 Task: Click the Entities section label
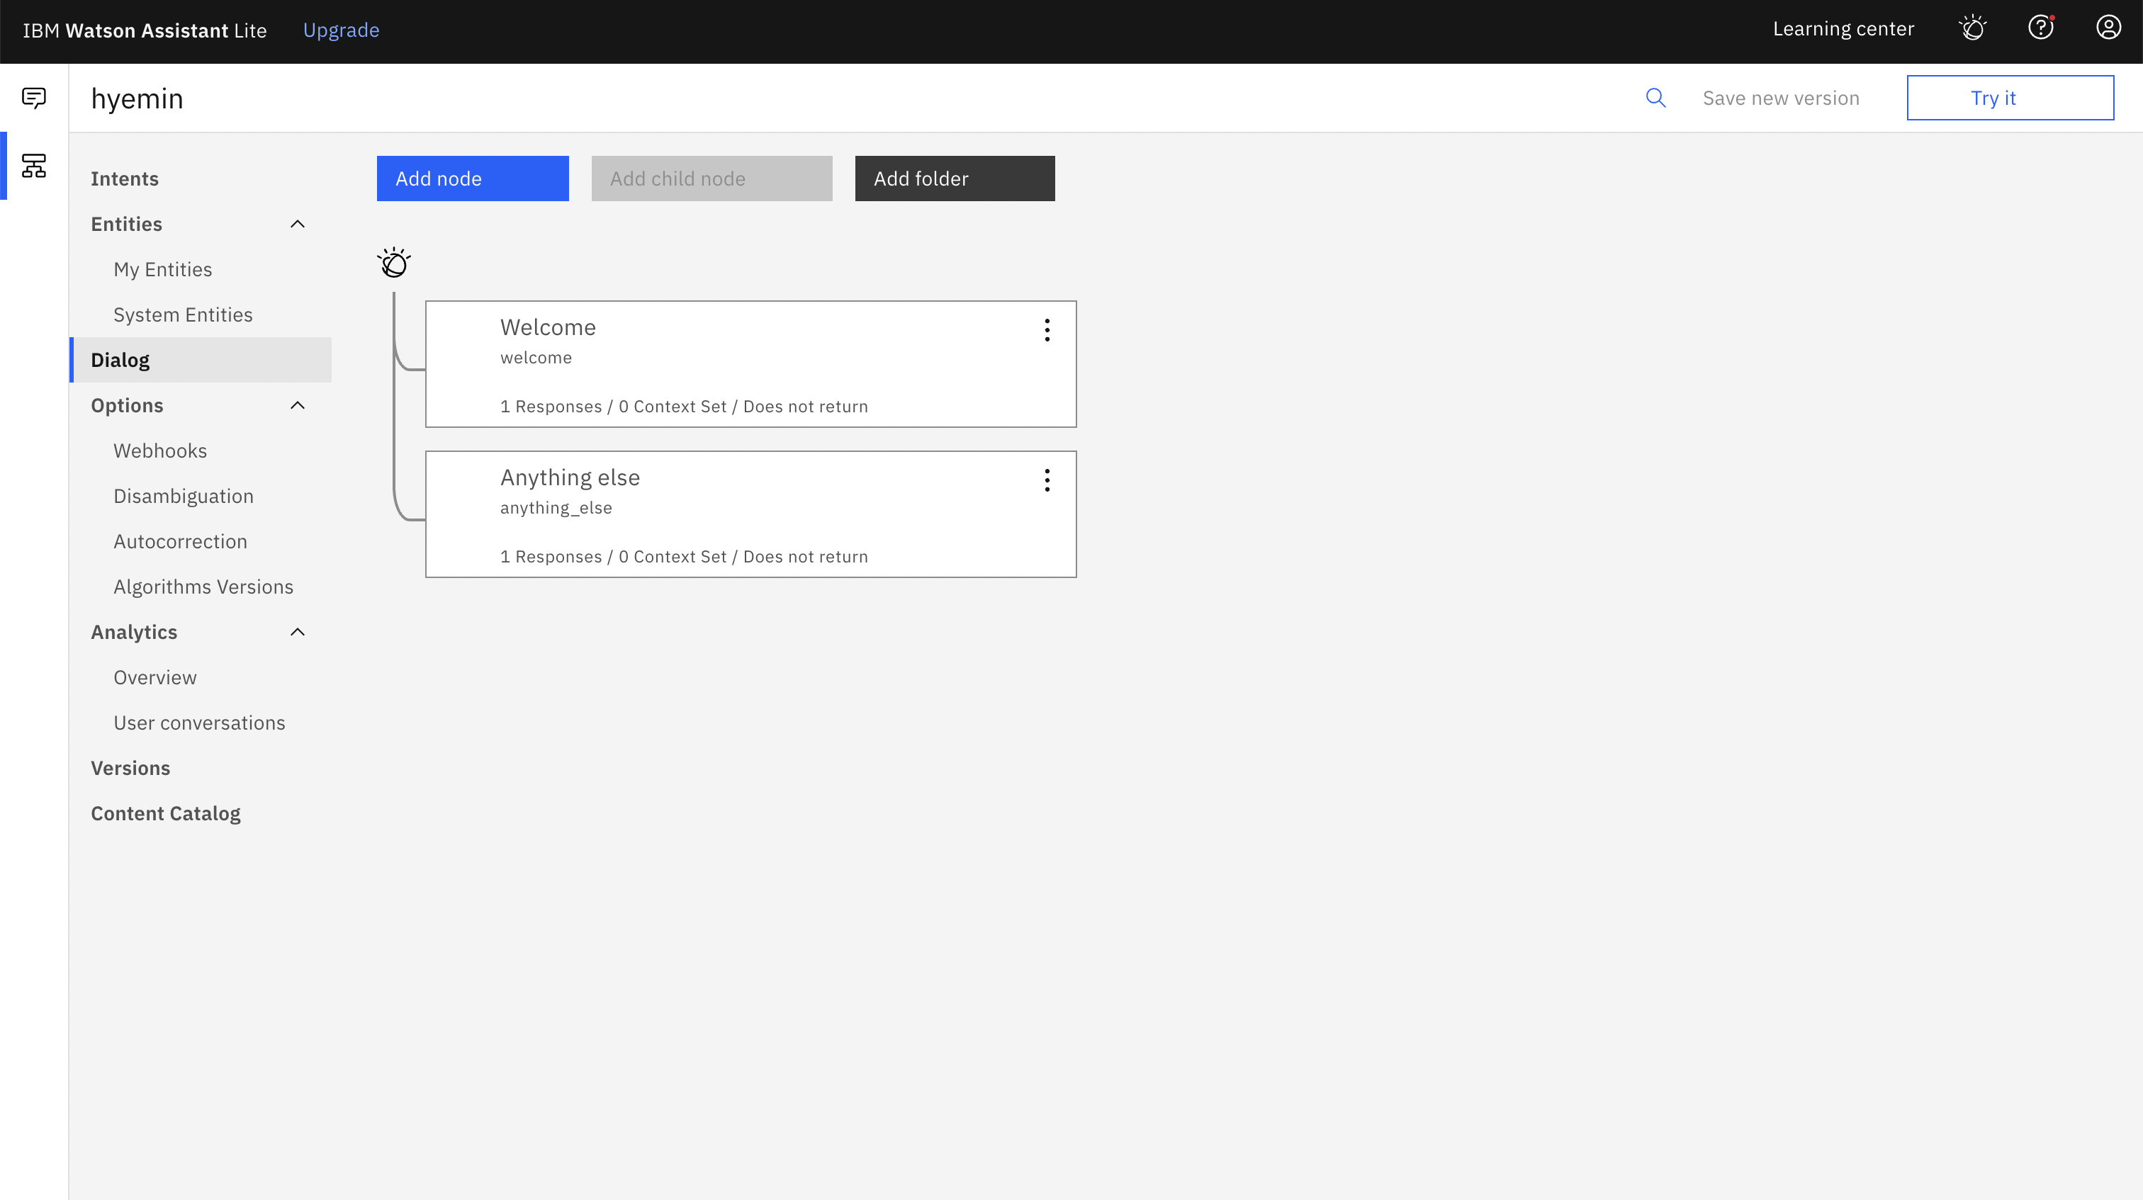126,224
